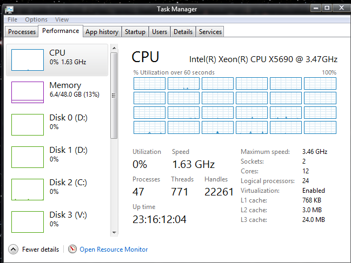Image resolution: width=351 pixels, height=263 pixels.
Task: Click the Resource Monitor icon
Action: pyautogui.click(x=73, y=249)
